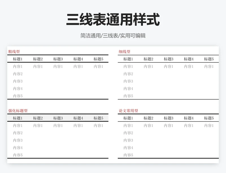226x173 pixels.
Task: Click 标题3 in the 细线型 table
Action: click(168, 59)
